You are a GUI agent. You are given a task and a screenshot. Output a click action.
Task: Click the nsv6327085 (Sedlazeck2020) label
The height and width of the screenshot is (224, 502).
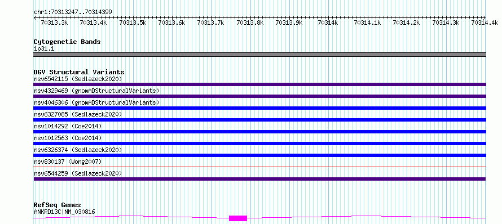(78, 114)
